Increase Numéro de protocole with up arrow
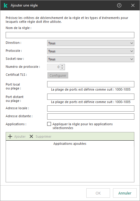Image resolution: width=140 pixels, height=201 pixels. pos(62,66)
